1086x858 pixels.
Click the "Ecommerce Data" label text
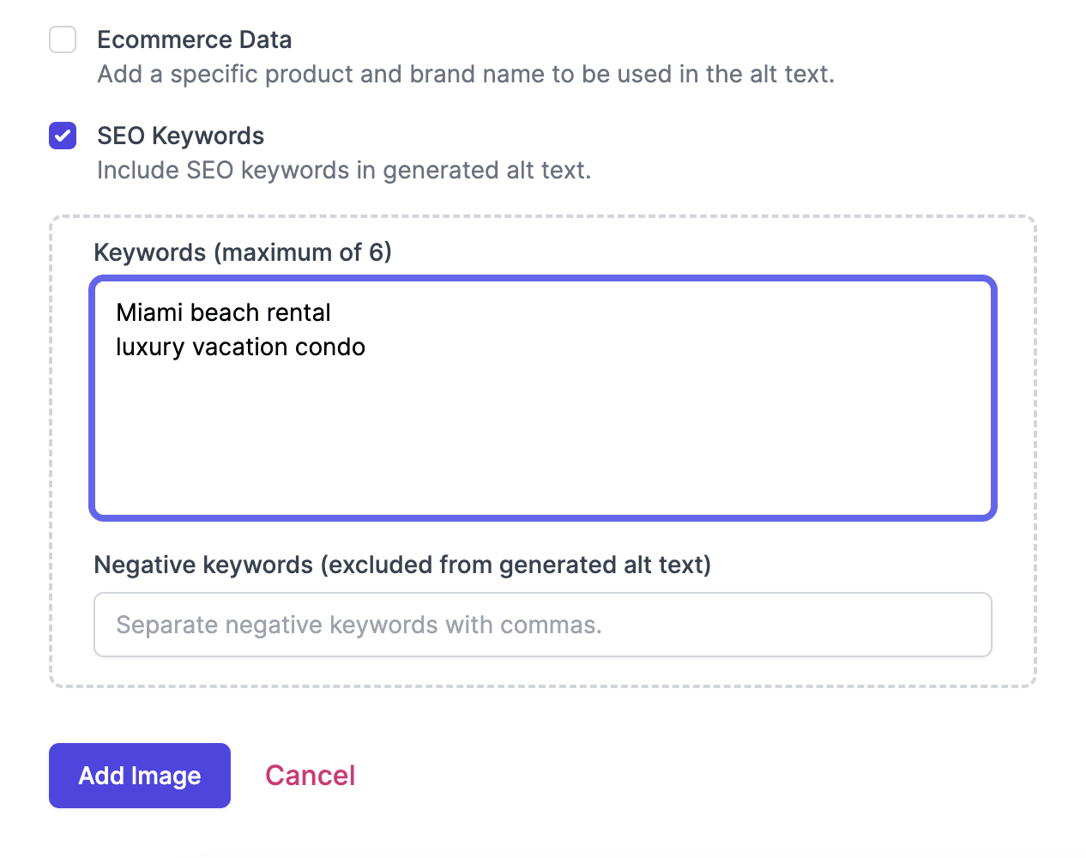194,39
